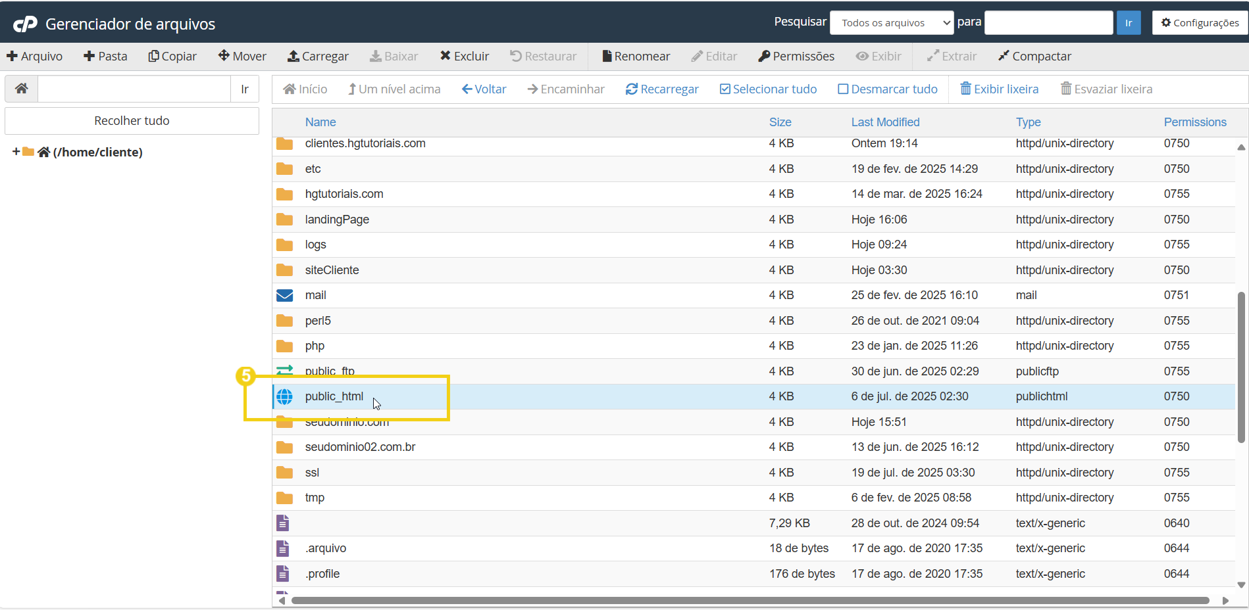Compress selection with Compactar

point(1034,57)
